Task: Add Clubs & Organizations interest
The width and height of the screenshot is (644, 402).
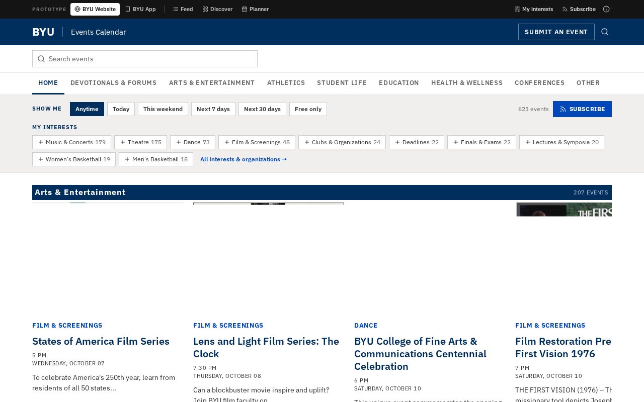Action: pyautogui.click(x=342, y=142)
